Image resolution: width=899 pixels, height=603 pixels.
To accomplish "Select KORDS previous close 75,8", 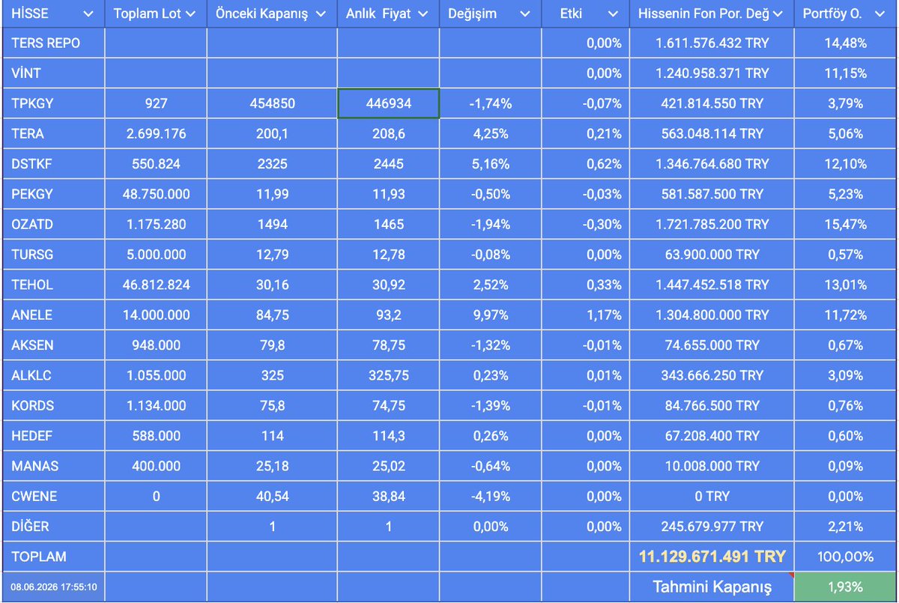I will [x=272, y=406].
